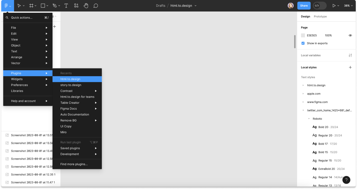The height and width of the screenshot is (189, 357).
Task: Select the Text tool
Action: click(66, 6)
